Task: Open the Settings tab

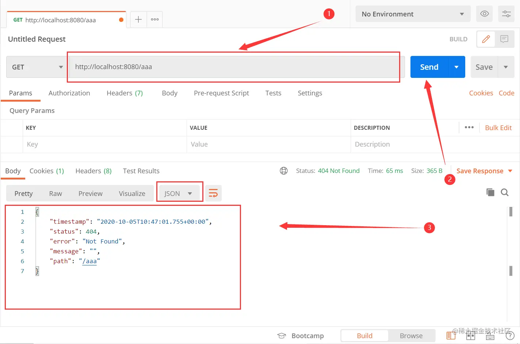Action: point(310,93)
